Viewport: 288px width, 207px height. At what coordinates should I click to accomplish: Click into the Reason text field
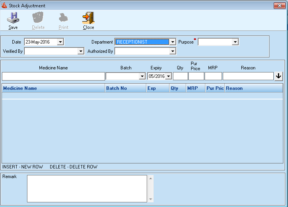tap(248, 76)
